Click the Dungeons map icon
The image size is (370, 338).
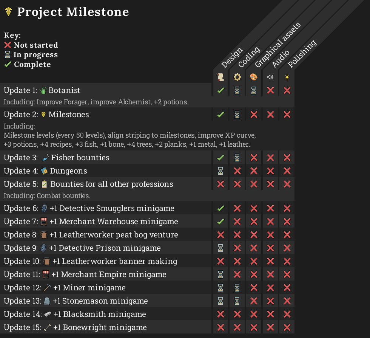click(44, 171)
